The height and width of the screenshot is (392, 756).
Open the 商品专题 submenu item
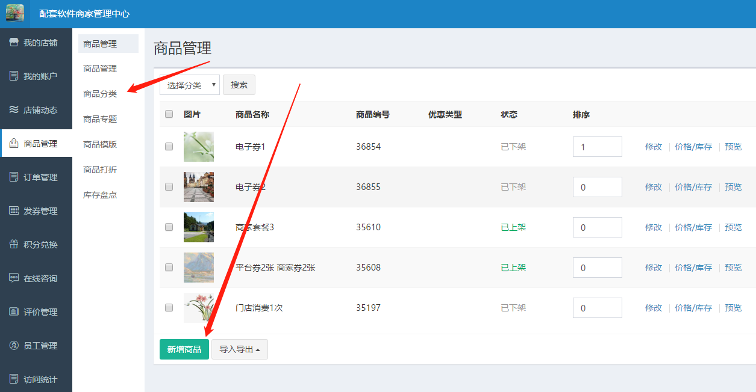pyautogui.click(x=100, y=119)
